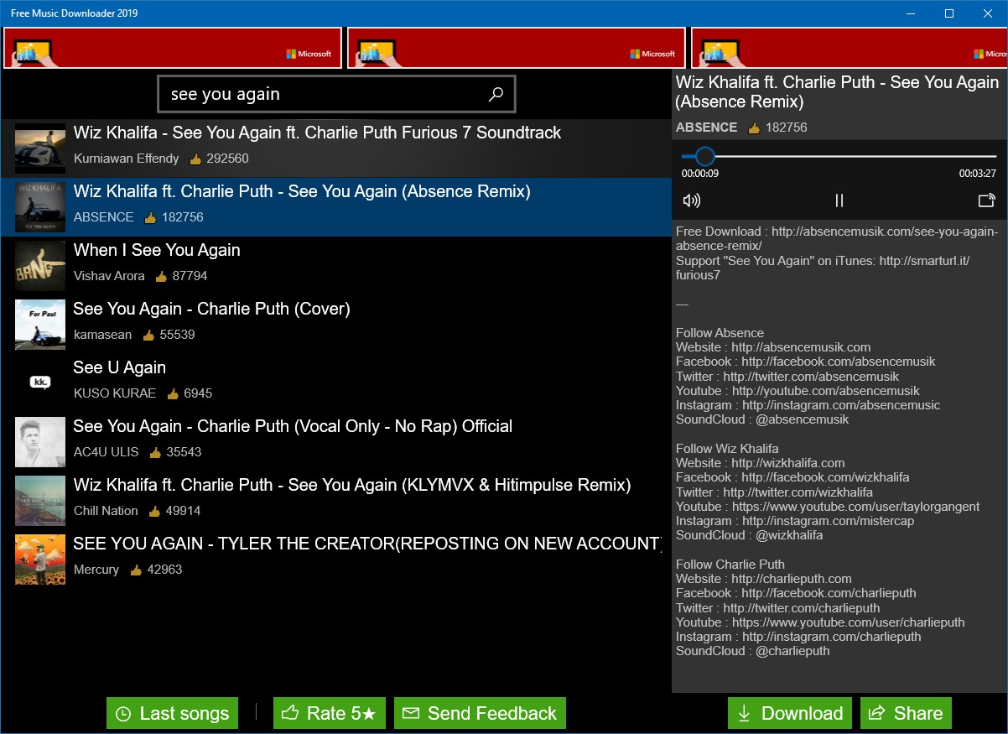Click the thumbs-up icon next to 55539
This screenshot has width=1008, height=734.
(148, 334)
